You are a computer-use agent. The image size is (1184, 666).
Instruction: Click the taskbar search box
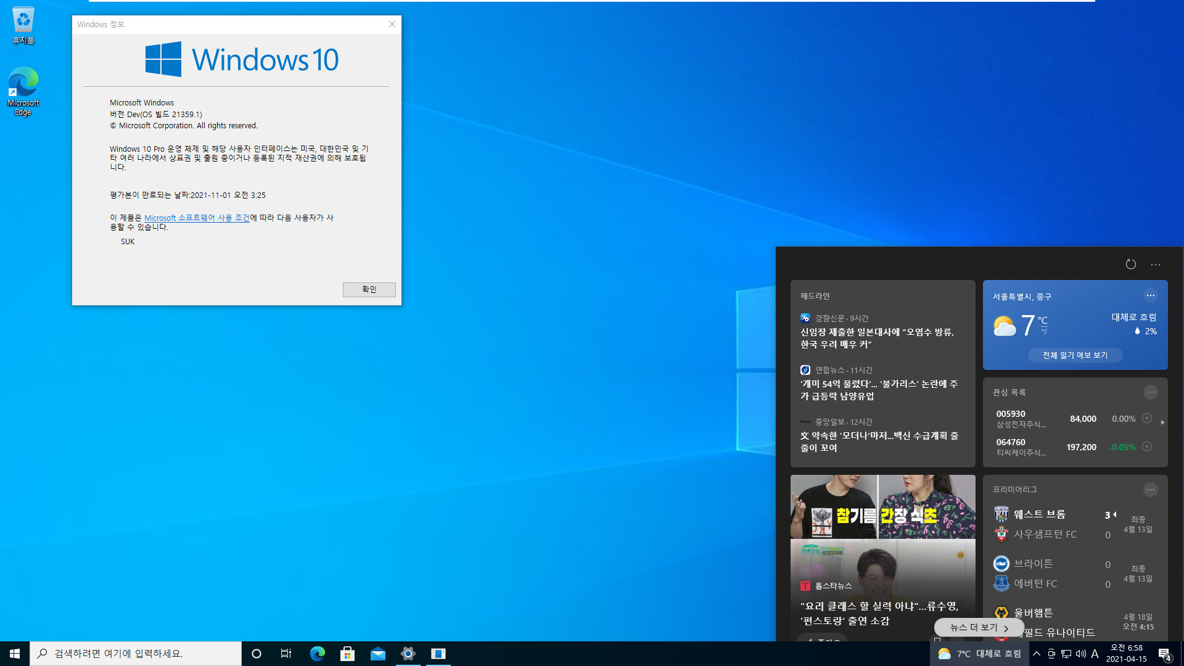[136, 654]
